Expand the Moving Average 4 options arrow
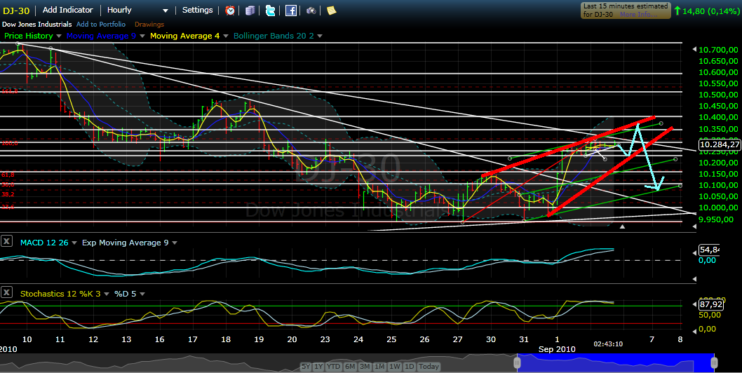 [x=225, y=36]
